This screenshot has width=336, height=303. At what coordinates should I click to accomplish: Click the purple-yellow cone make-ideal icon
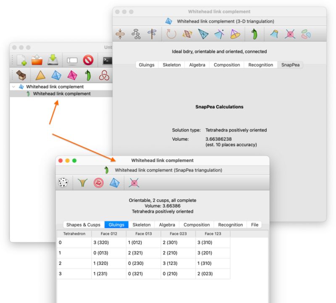(x=235, y=34)
